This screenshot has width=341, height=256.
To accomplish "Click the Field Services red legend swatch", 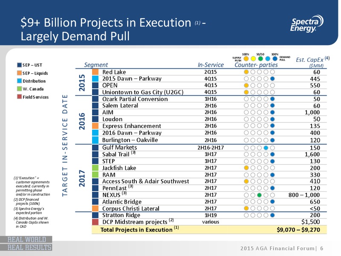I will click(x=19, y=97).
